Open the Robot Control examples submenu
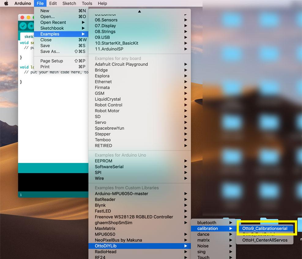302x259 pixels. pos(140,105)
